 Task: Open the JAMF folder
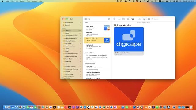click(72, 51)
